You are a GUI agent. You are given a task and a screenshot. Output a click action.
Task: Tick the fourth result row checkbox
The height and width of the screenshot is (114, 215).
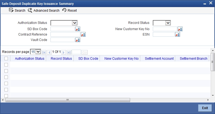[6, 83]
